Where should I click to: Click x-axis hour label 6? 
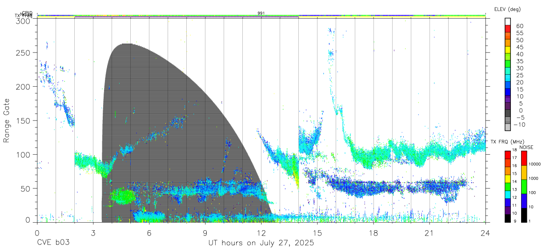coord(149,232)
